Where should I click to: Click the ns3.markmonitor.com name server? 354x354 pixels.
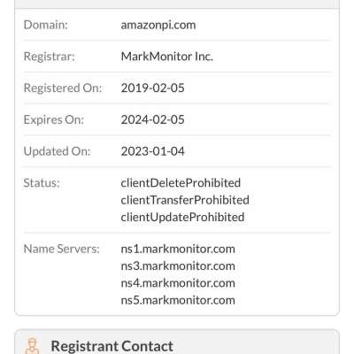click(x=178, y=266)
